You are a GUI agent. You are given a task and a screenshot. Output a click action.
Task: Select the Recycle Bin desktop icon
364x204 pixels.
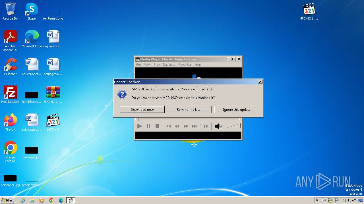pos(10,11)
